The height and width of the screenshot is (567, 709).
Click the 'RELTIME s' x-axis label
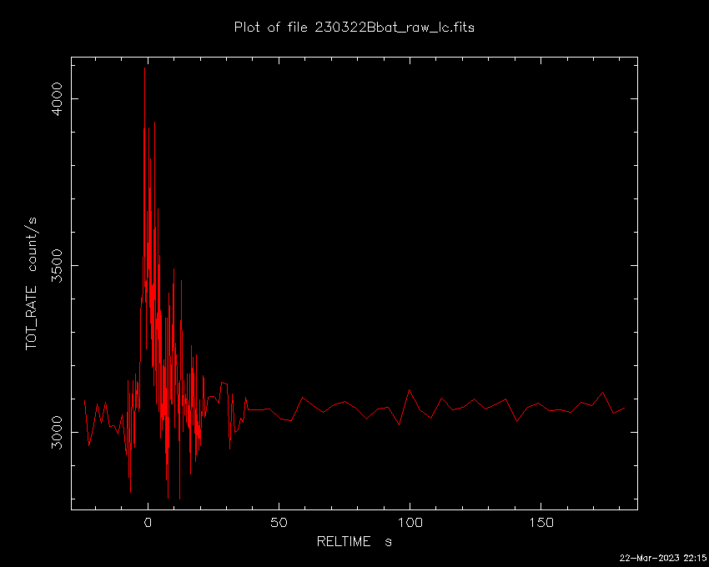[x=354, y=541]
